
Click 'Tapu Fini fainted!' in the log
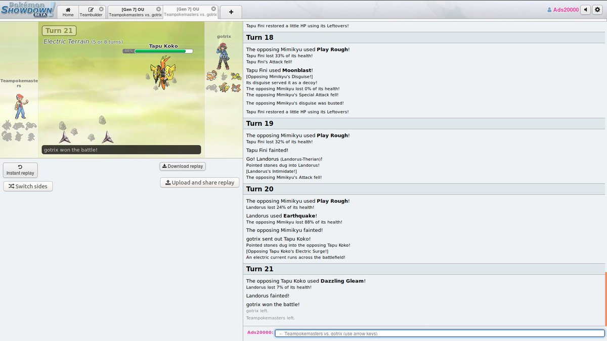(x=267, y=150)
